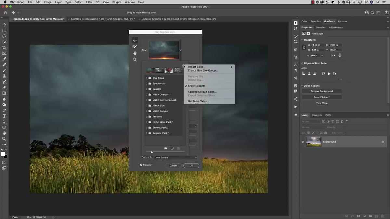Expand the Storms_Pack_1 folder
This screenshot has height=219, width=390.
(147, 128)
